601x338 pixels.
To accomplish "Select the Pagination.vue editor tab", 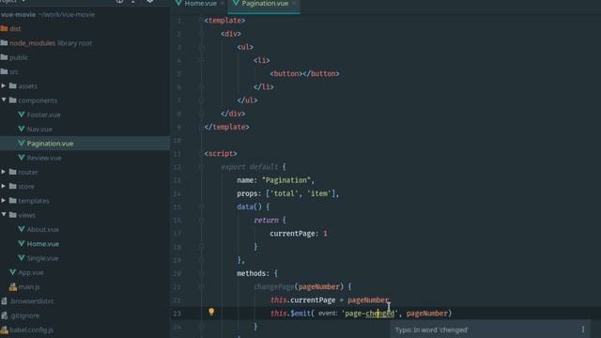I will pos(264,4).
